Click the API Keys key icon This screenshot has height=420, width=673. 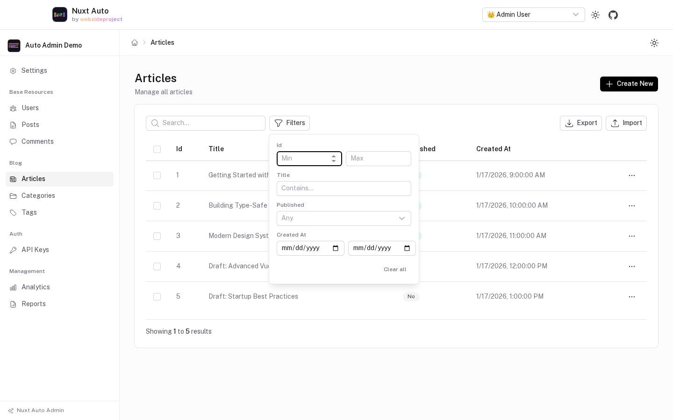point(13,250)
